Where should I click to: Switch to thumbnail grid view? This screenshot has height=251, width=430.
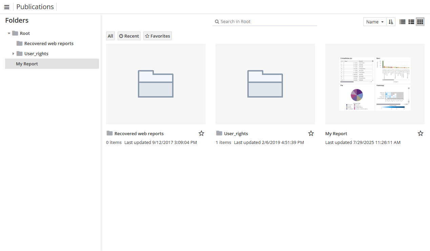420,22
